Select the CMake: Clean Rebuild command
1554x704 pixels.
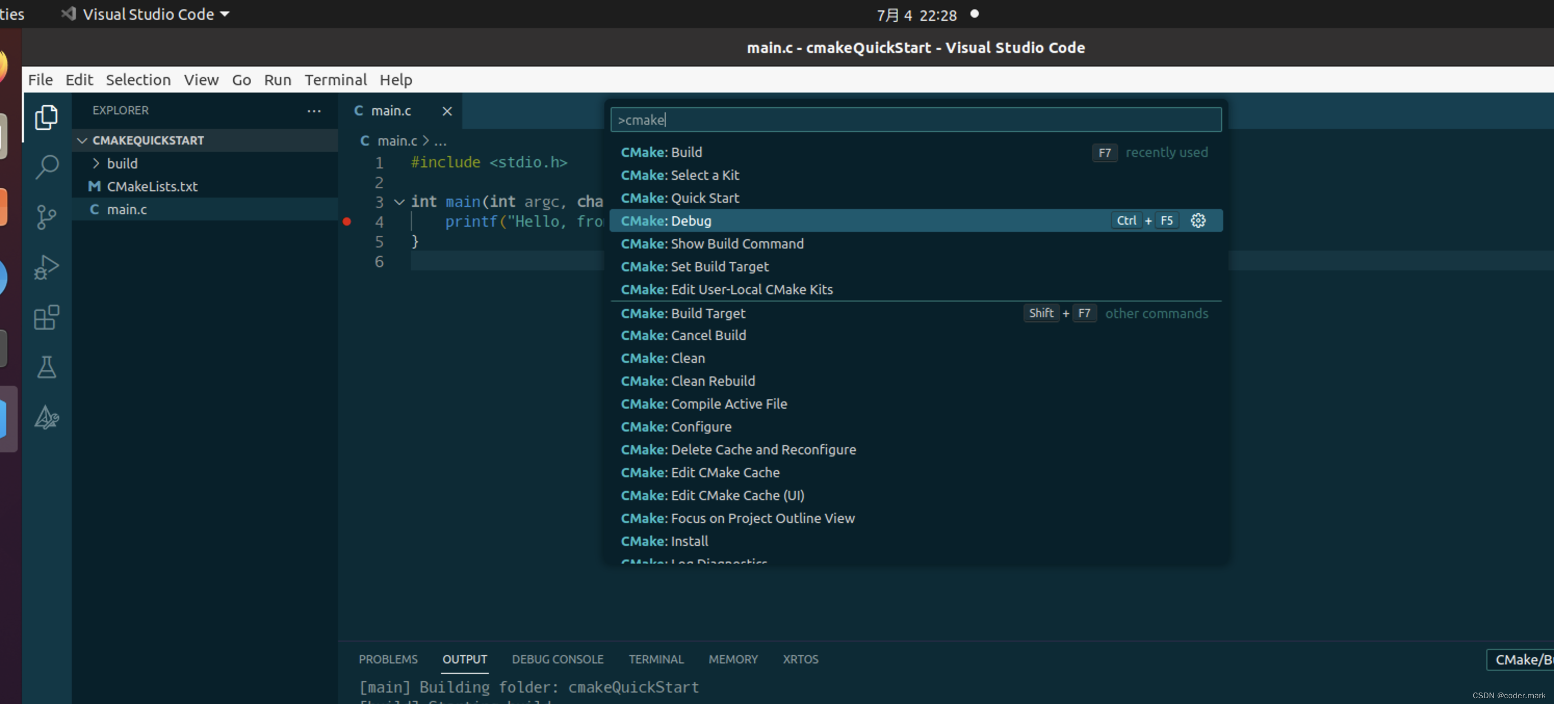[688, 381]
